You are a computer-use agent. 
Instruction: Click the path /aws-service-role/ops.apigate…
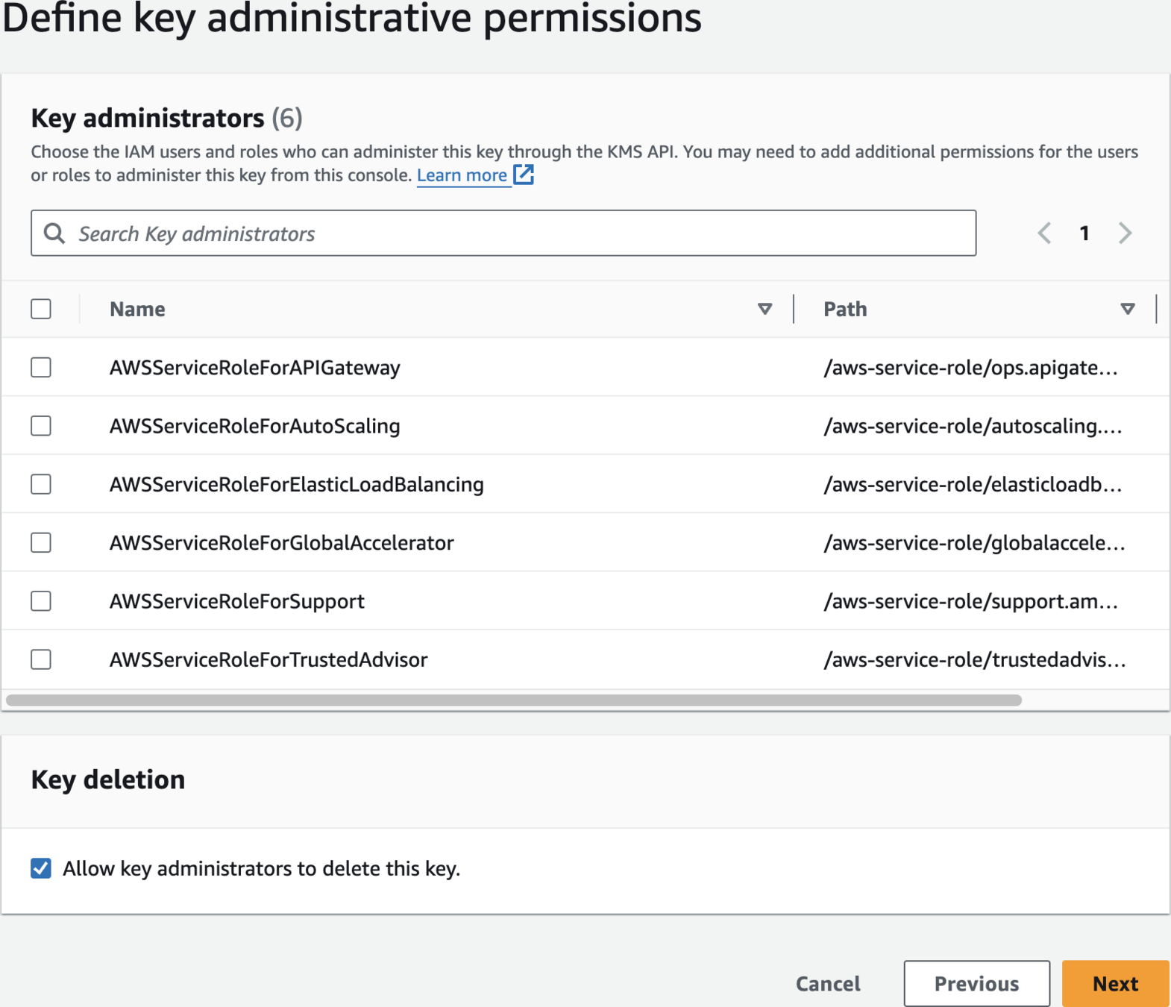(x=970, y=368)
